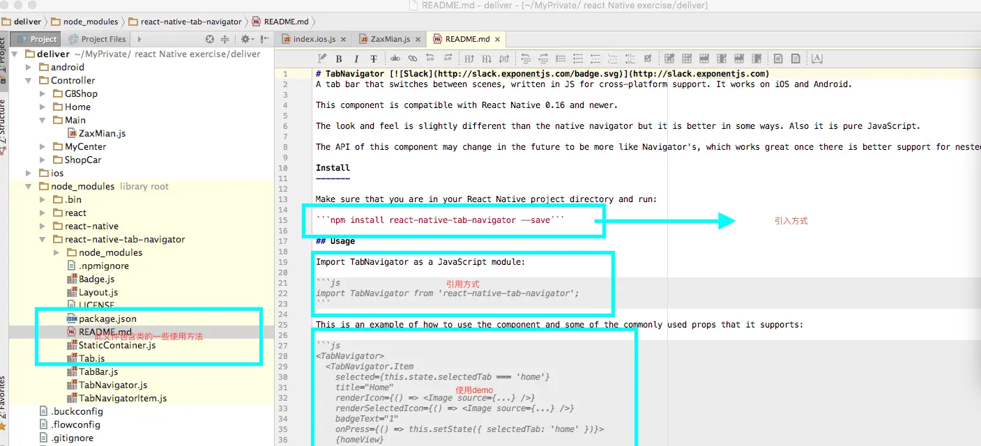Expand the ios folder

click(x=29, y=174)
